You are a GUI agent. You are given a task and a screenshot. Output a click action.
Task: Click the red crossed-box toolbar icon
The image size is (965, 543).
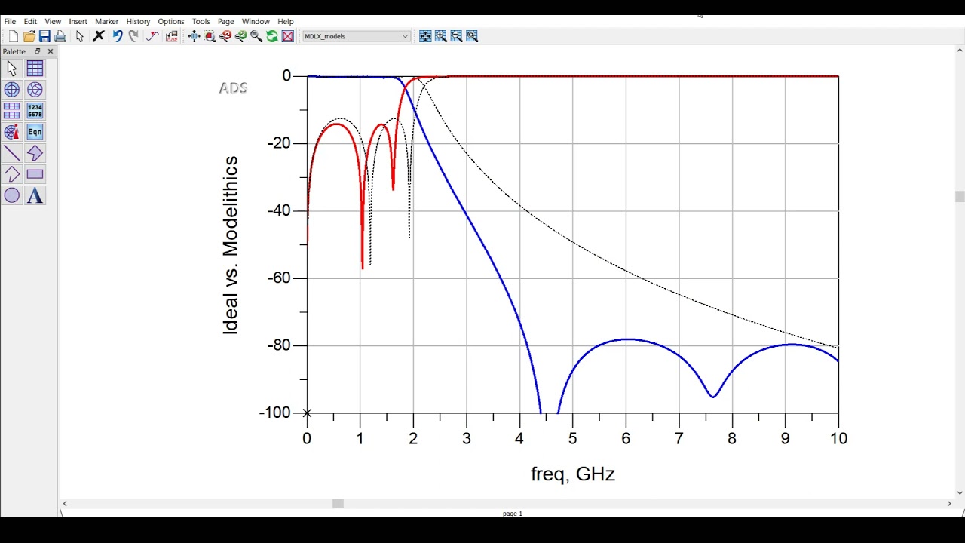click(x=288, y=36)
